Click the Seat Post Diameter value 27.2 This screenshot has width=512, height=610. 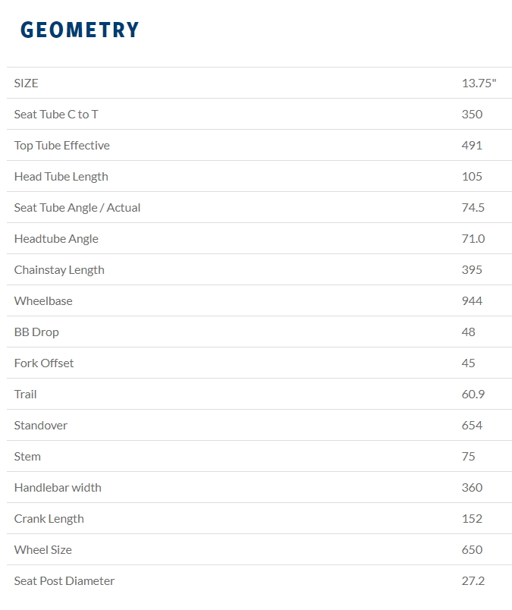[x=473, y=580]
